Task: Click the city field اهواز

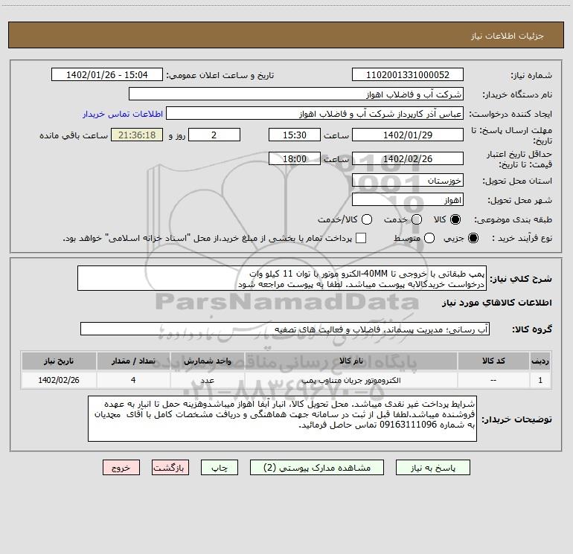Action: 408,200
